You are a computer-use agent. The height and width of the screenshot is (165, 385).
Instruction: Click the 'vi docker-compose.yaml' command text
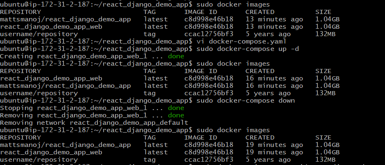coord(241,41)
